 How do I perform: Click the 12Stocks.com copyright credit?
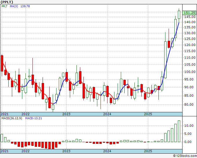point(185,156)
